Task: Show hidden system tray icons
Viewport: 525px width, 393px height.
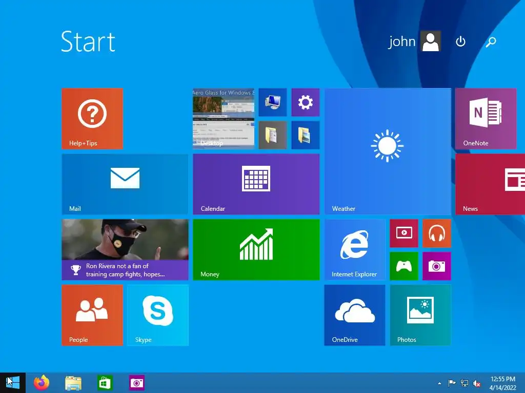Action: point(439,383)
